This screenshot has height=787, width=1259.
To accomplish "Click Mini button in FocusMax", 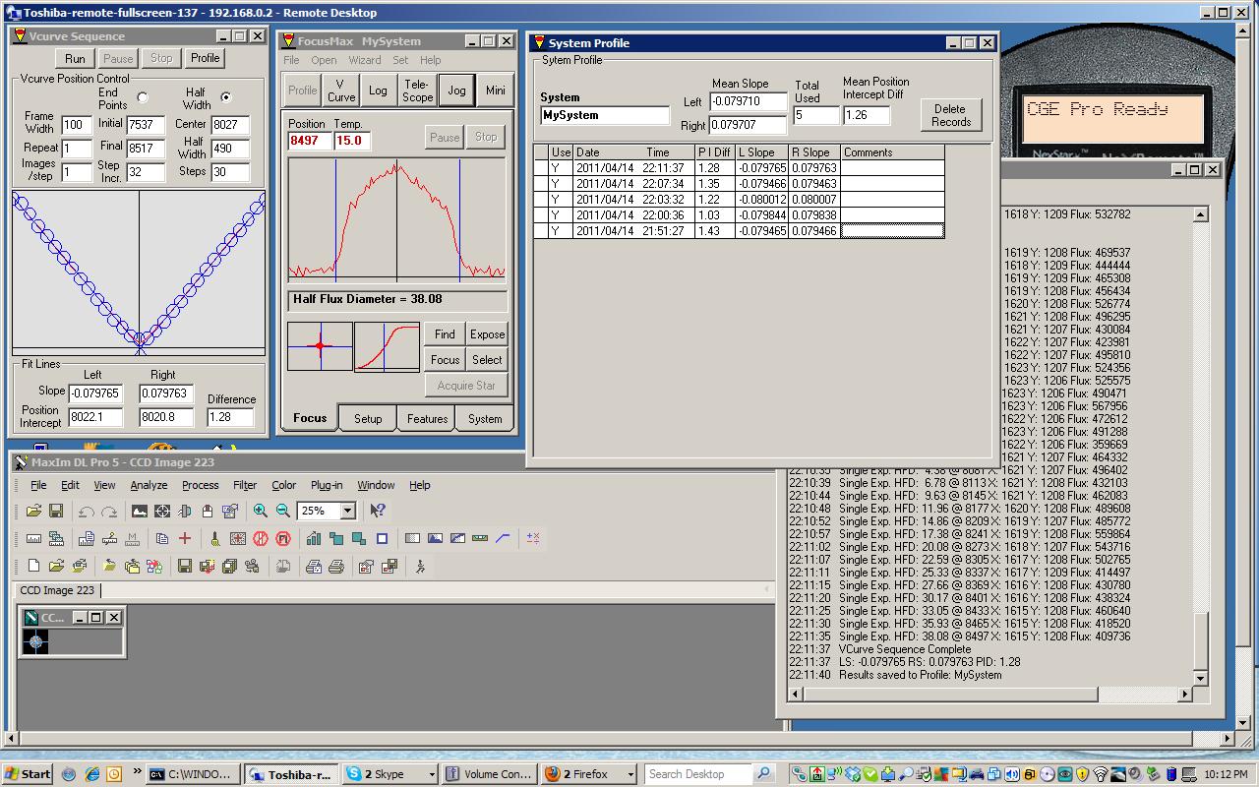I will 496,90.
